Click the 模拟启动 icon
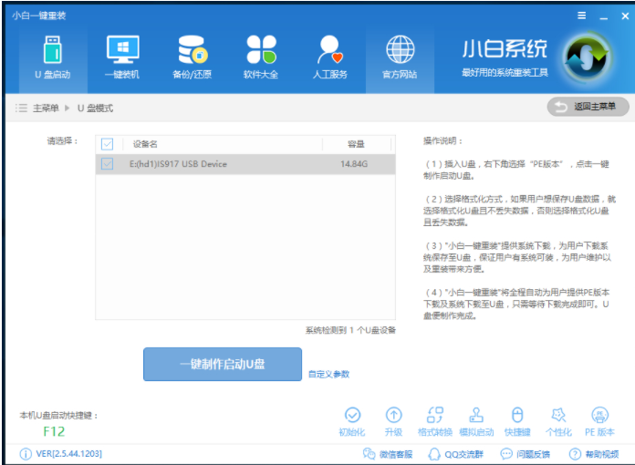Viewport: 635px width, 465px height. pyautogui.click(x=476, y=422)
